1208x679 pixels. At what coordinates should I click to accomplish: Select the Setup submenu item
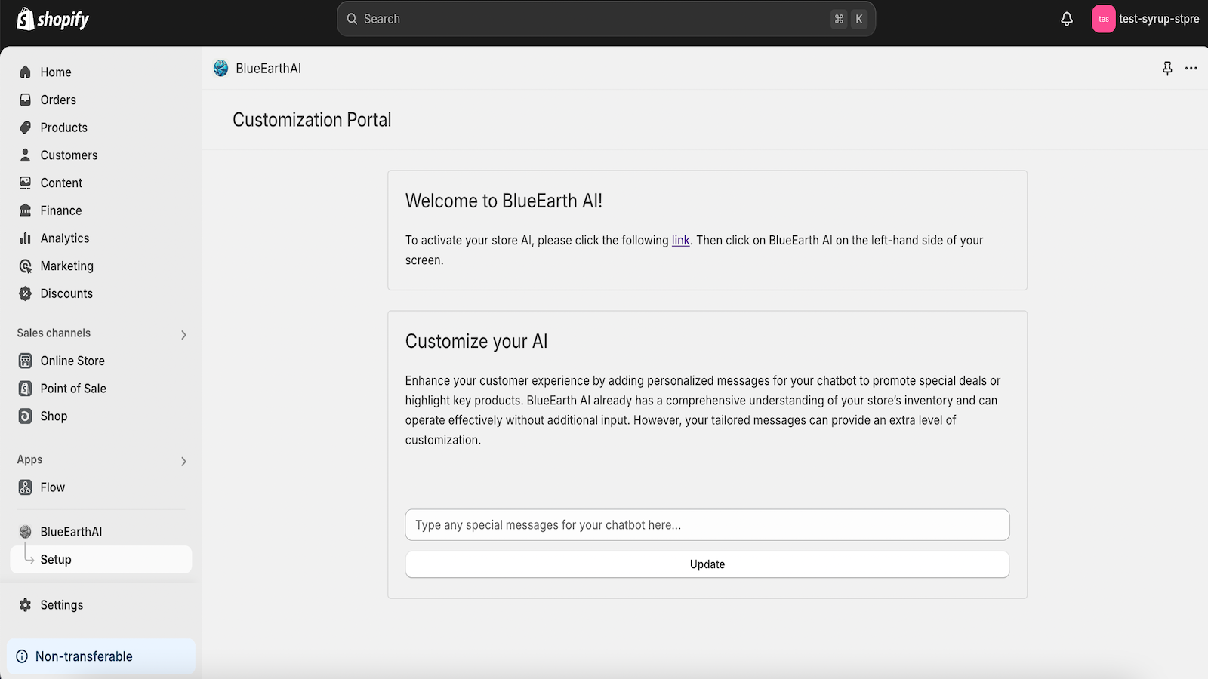tap(101, 559)
